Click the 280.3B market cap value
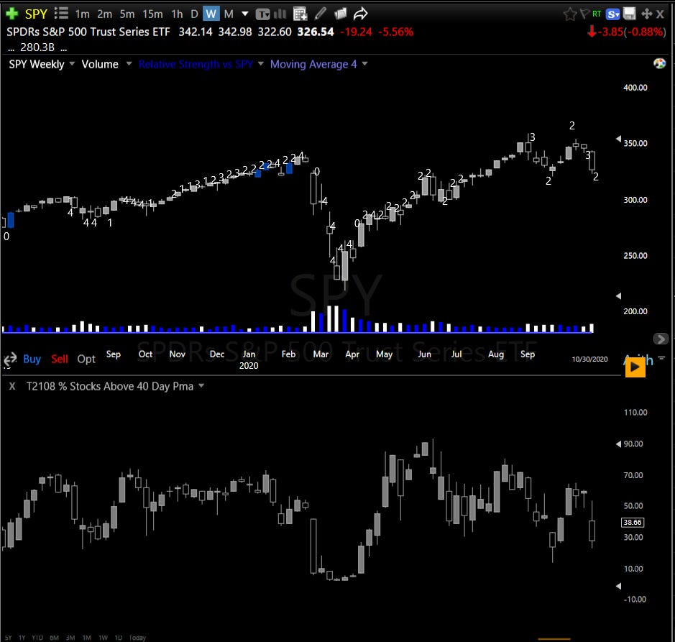The image size is (675, 642). [x=37, y=47]
